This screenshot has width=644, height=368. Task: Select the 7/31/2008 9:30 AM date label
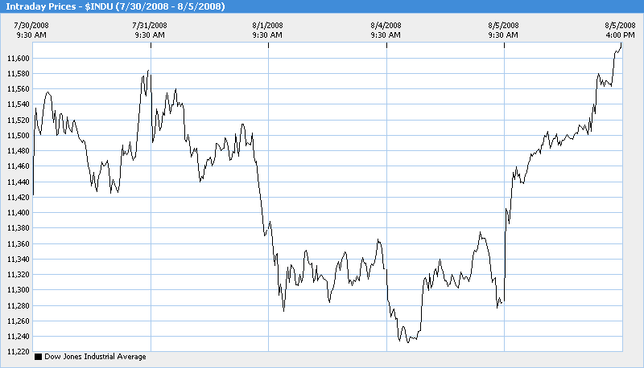coord(151,30)
